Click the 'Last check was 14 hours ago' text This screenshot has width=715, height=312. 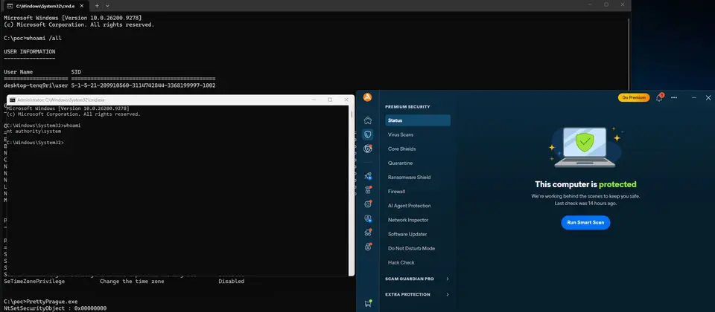coord(585,204)
